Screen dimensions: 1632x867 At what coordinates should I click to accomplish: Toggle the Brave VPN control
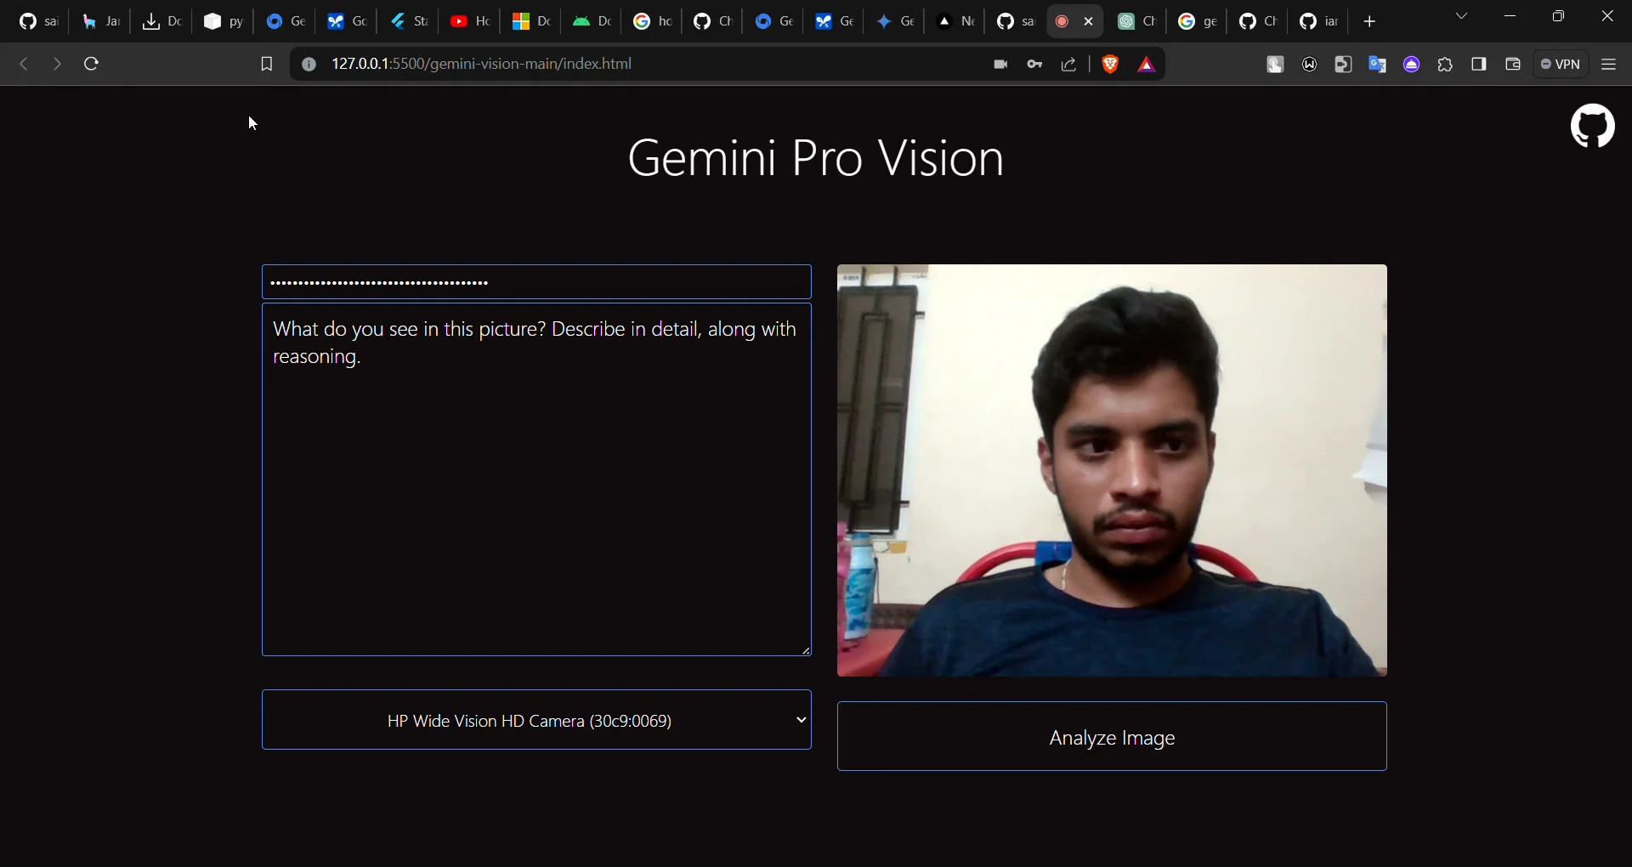tap(1561, 64)
